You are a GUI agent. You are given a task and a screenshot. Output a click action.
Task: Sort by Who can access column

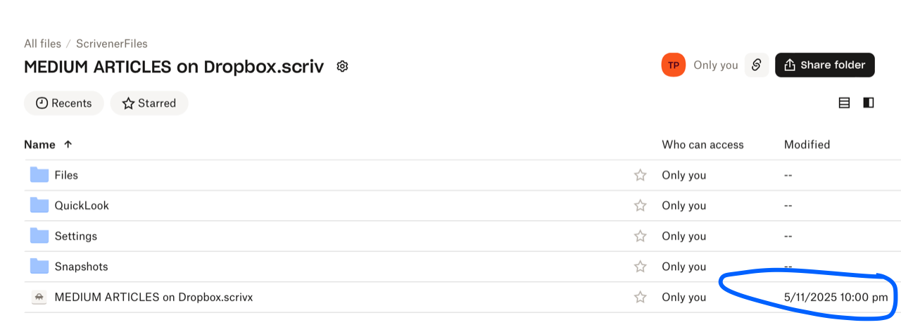(702, 144)
